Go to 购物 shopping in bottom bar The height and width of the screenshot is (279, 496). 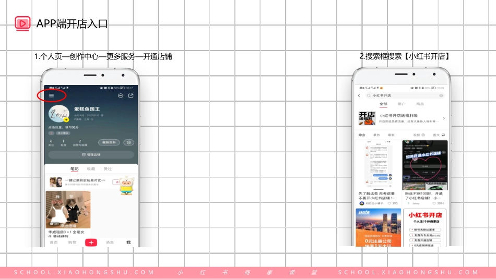[x=73, y=242]
